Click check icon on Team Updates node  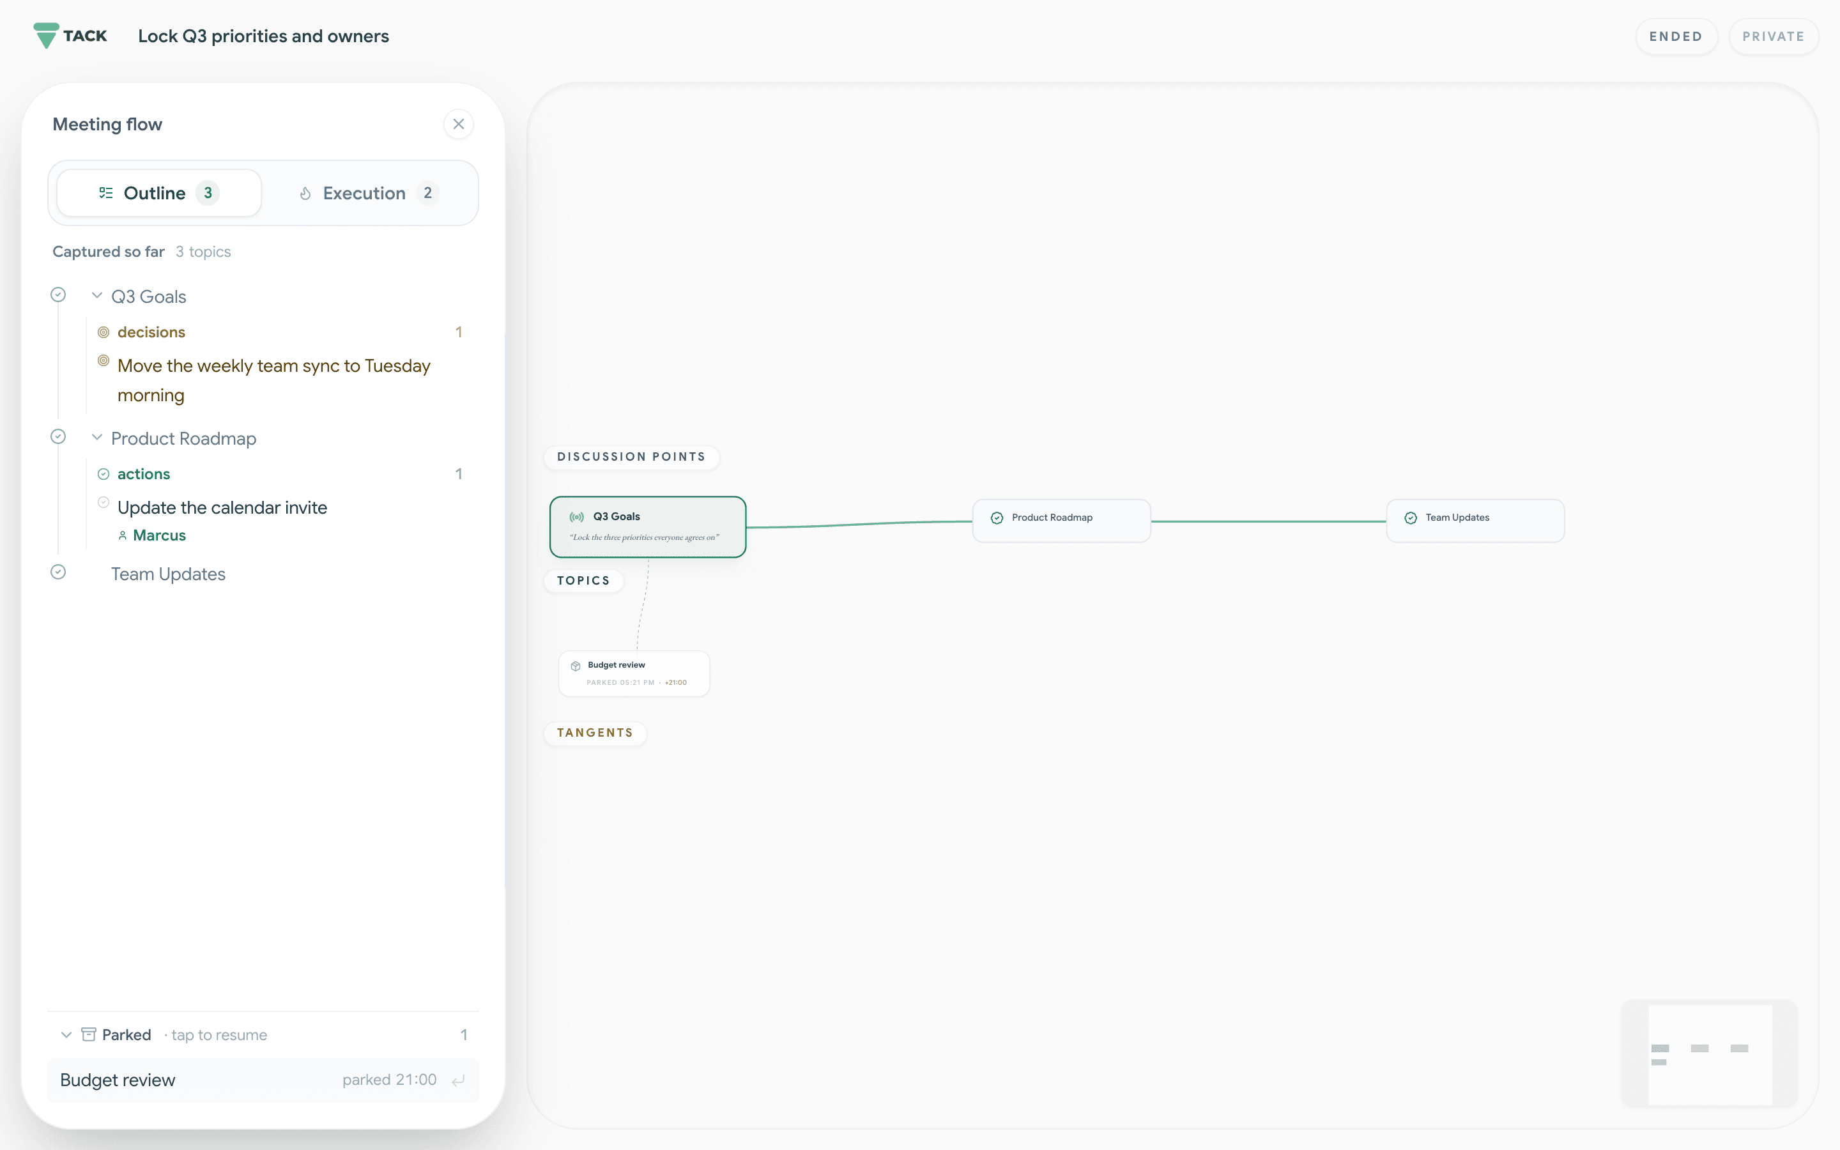point(1411,518)
